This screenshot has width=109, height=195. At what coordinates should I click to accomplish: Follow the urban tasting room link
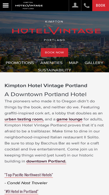[x=24, y=119]
